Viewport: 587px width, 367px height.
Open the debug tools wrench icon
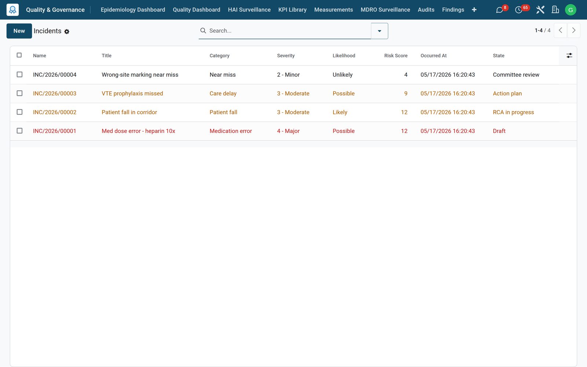(x=540, y=10)
